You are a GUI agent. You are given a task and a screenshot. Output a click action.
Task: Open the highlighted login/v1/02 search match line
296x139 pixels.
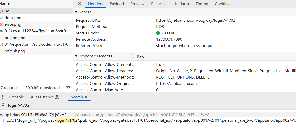tap(67, 120)
